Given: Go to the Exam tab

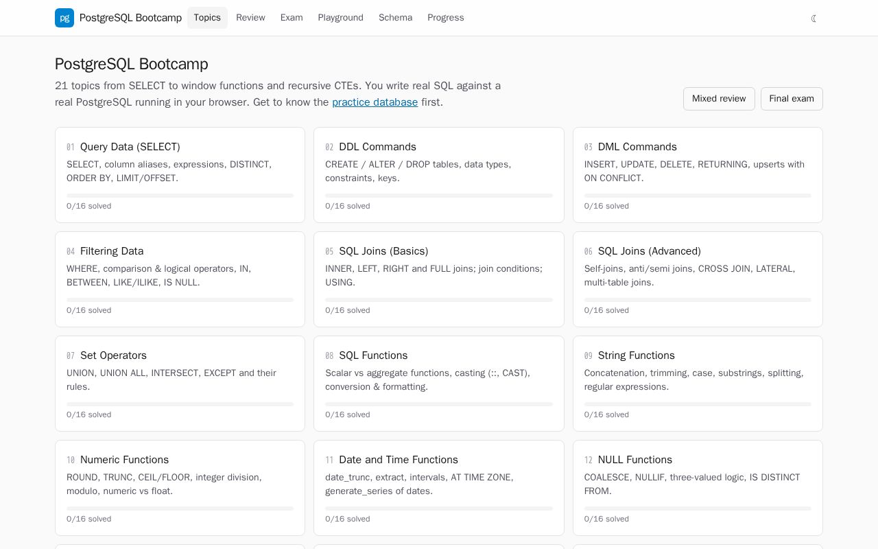Looking at the screenshot, I should (292, 18).
